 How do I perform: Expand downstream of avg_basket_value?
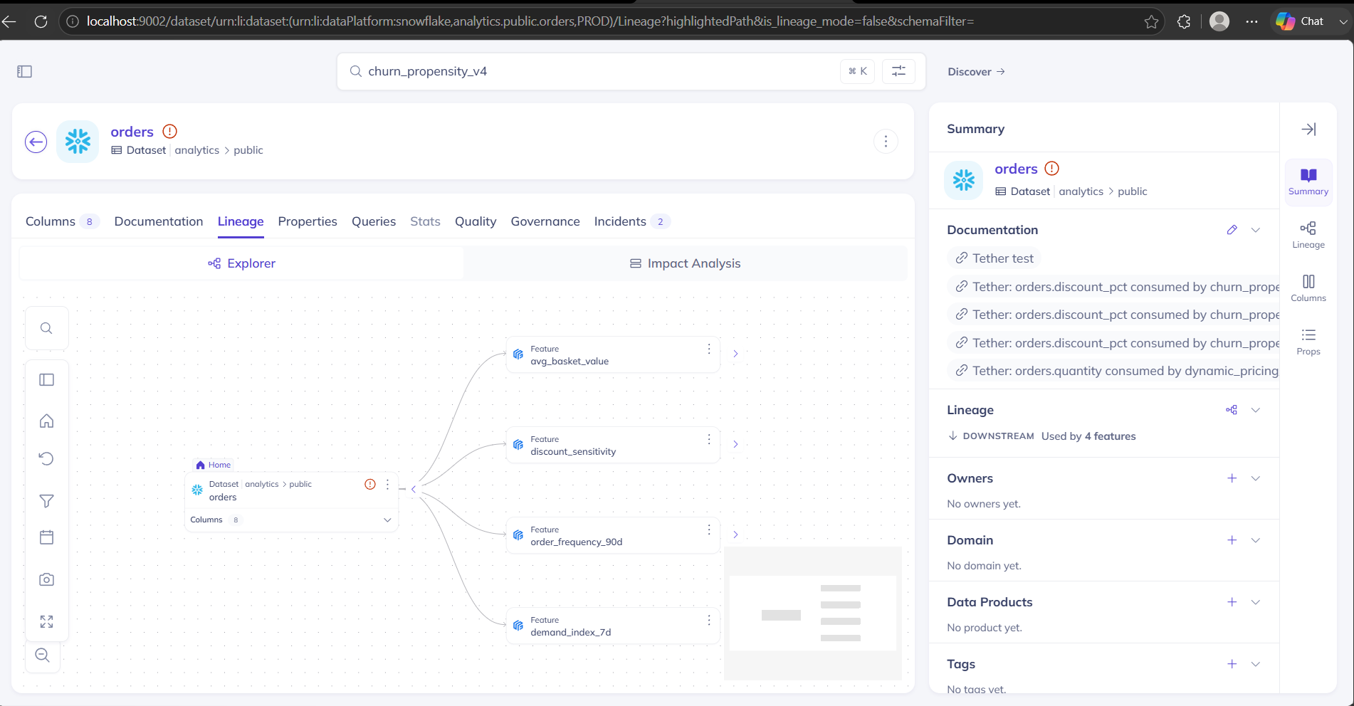(x=735, y=354)
